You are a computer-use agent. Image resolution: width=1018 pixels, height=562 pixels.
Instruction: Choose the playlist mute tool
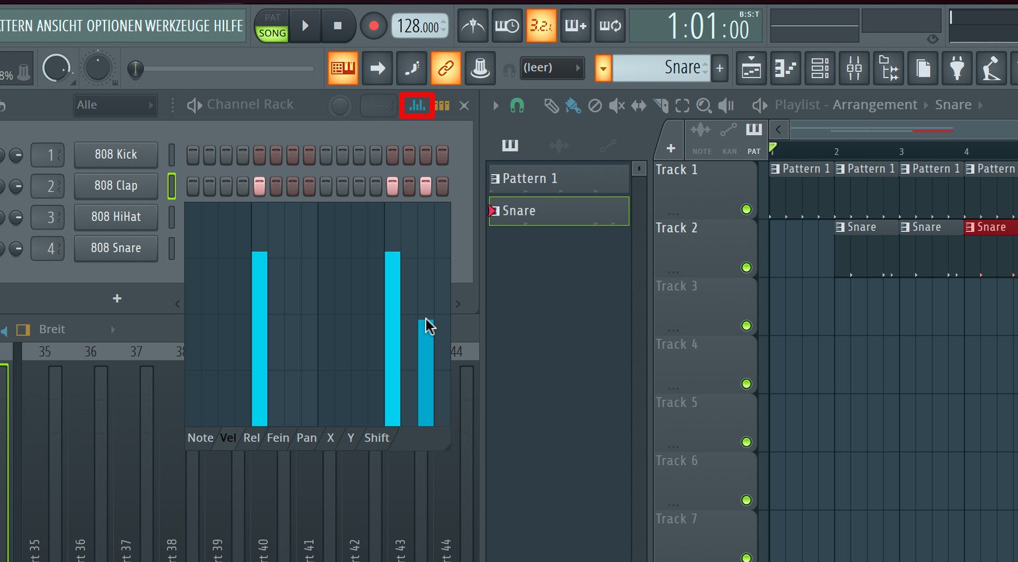[x=617, y=105]
